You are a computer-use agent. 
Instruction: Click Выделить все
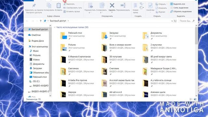[x=178, y=4]
